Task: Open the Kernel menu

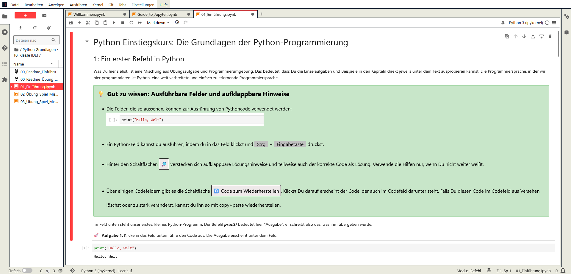Action: click(98, 5)
